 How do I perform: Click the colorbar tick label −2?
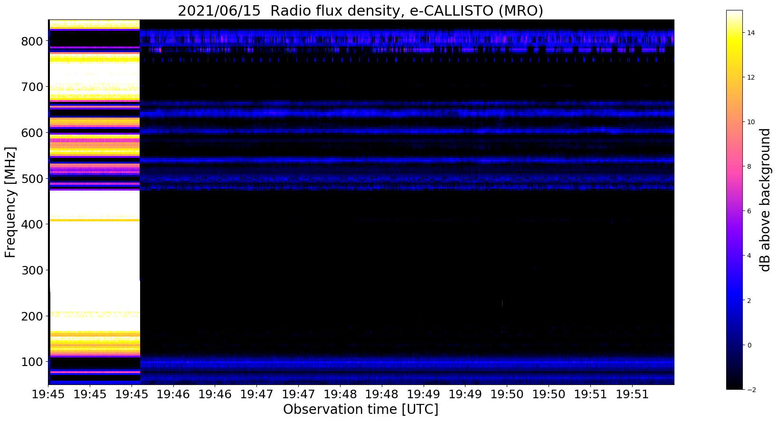(751, 390)
